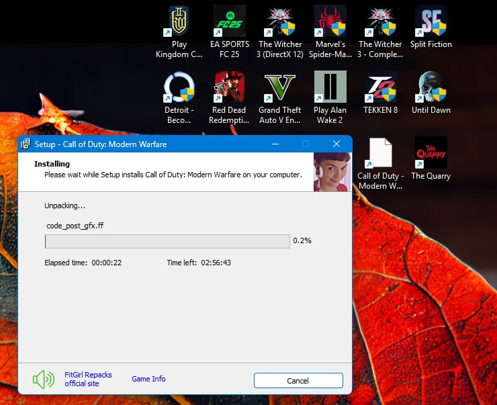The image size is (497, 405).
Task: Open TEKKEN 8 desktop shortcut
Action: click(x=380, y=93)
